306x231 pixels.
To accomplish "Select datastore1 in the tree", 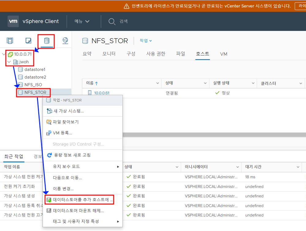I will 35,70.
